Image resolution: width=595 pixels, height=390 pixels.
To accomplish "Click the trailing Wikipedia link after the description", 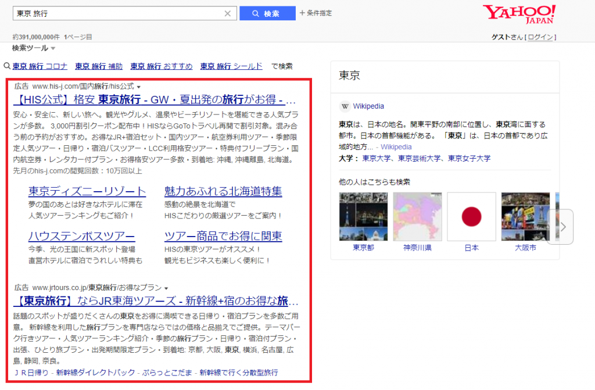I will (x=396, y=147).
